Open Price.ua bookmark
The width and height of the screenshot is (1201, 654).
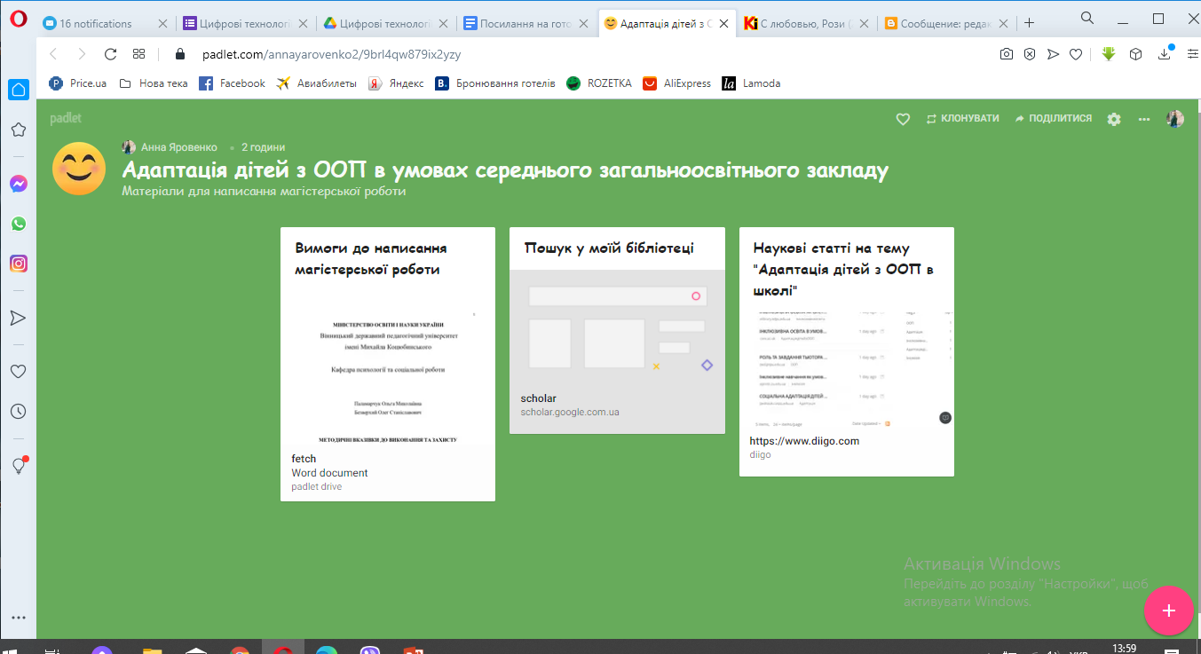coord(78,83)
